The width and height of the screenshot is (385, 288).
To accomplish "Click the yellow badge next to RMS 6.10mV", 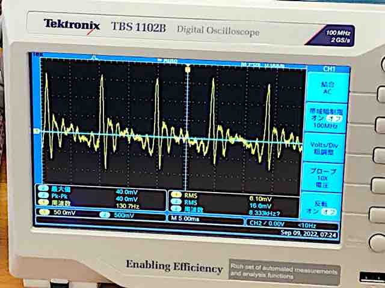I will point(176,195).
